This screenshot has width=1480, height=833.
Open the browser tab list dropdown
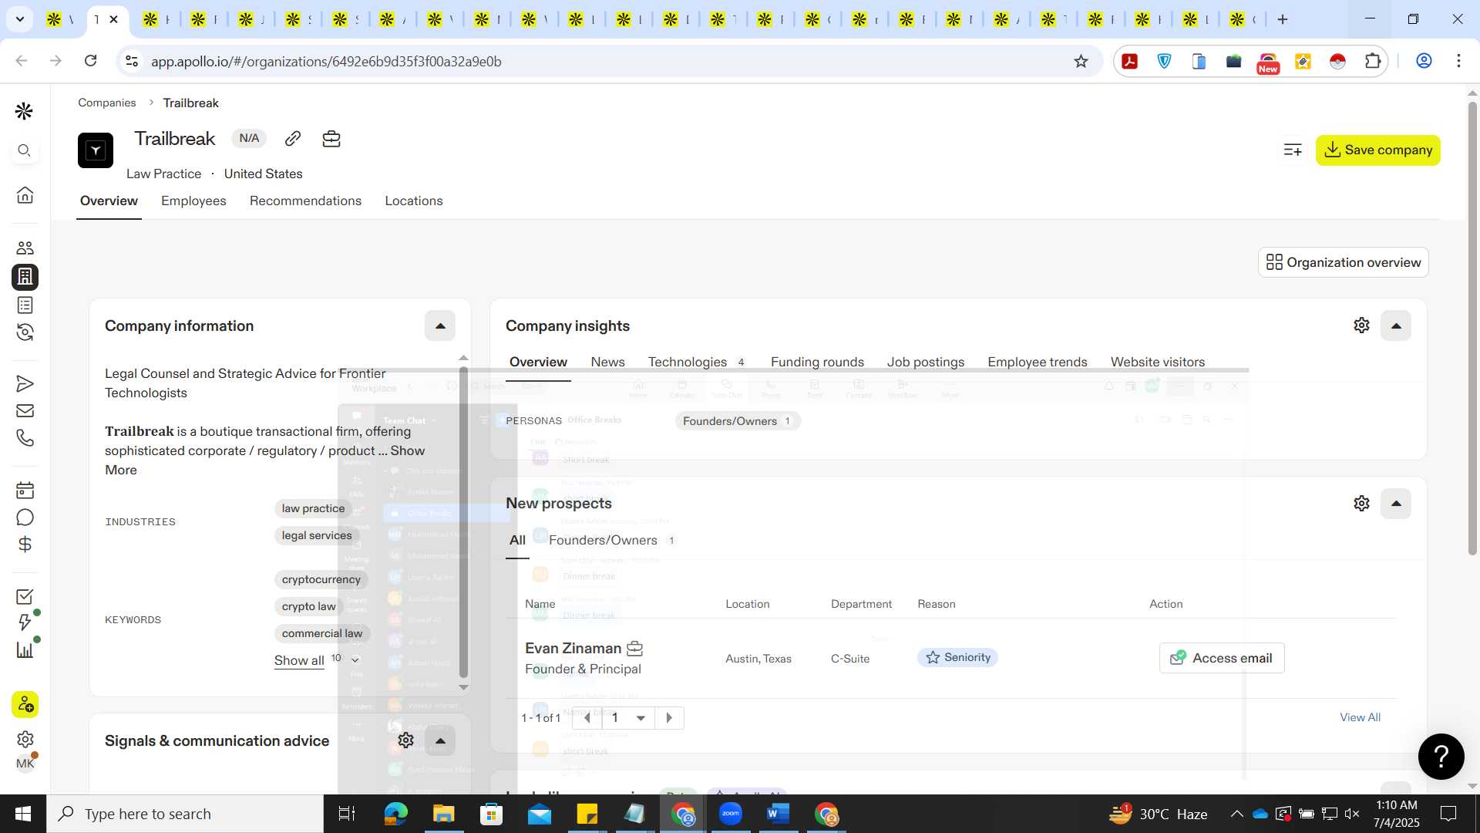point(19,19)
